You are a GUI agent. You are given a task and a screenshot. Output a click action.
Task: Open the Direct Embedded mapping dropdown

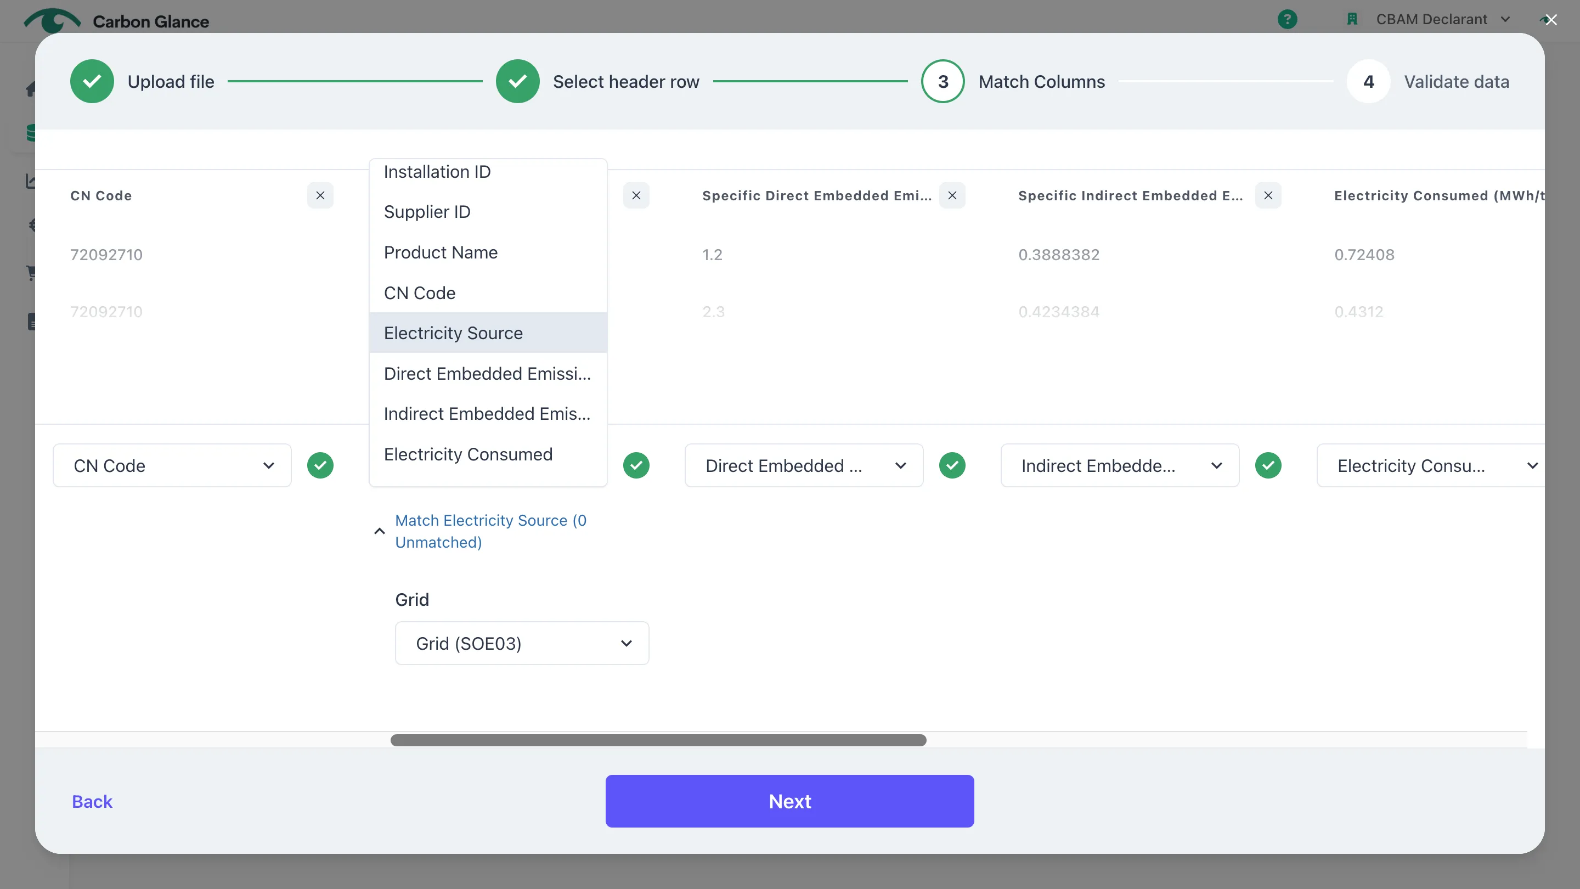(804, 466)
